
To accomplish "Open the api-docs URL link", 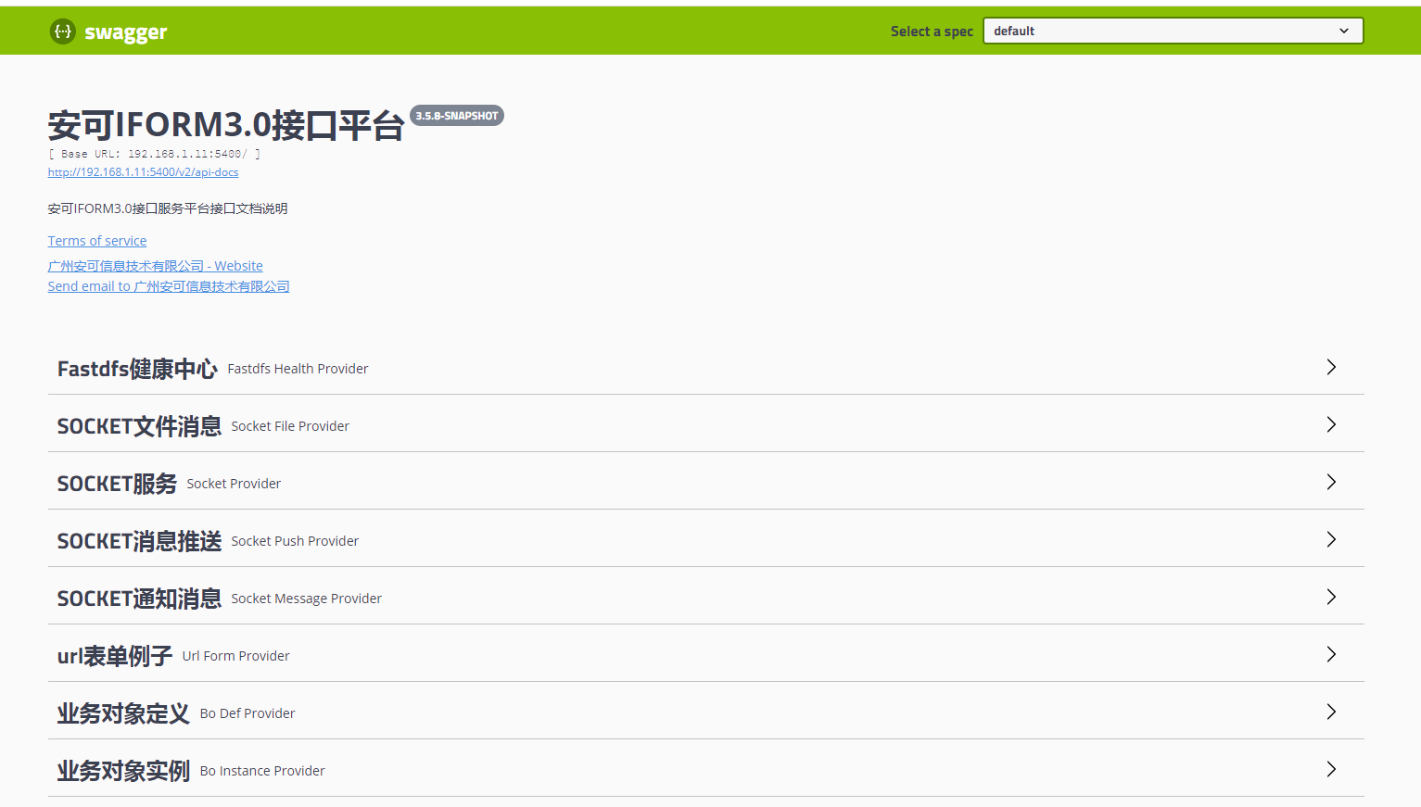I will pyautogui.click(x=143, y=172).
